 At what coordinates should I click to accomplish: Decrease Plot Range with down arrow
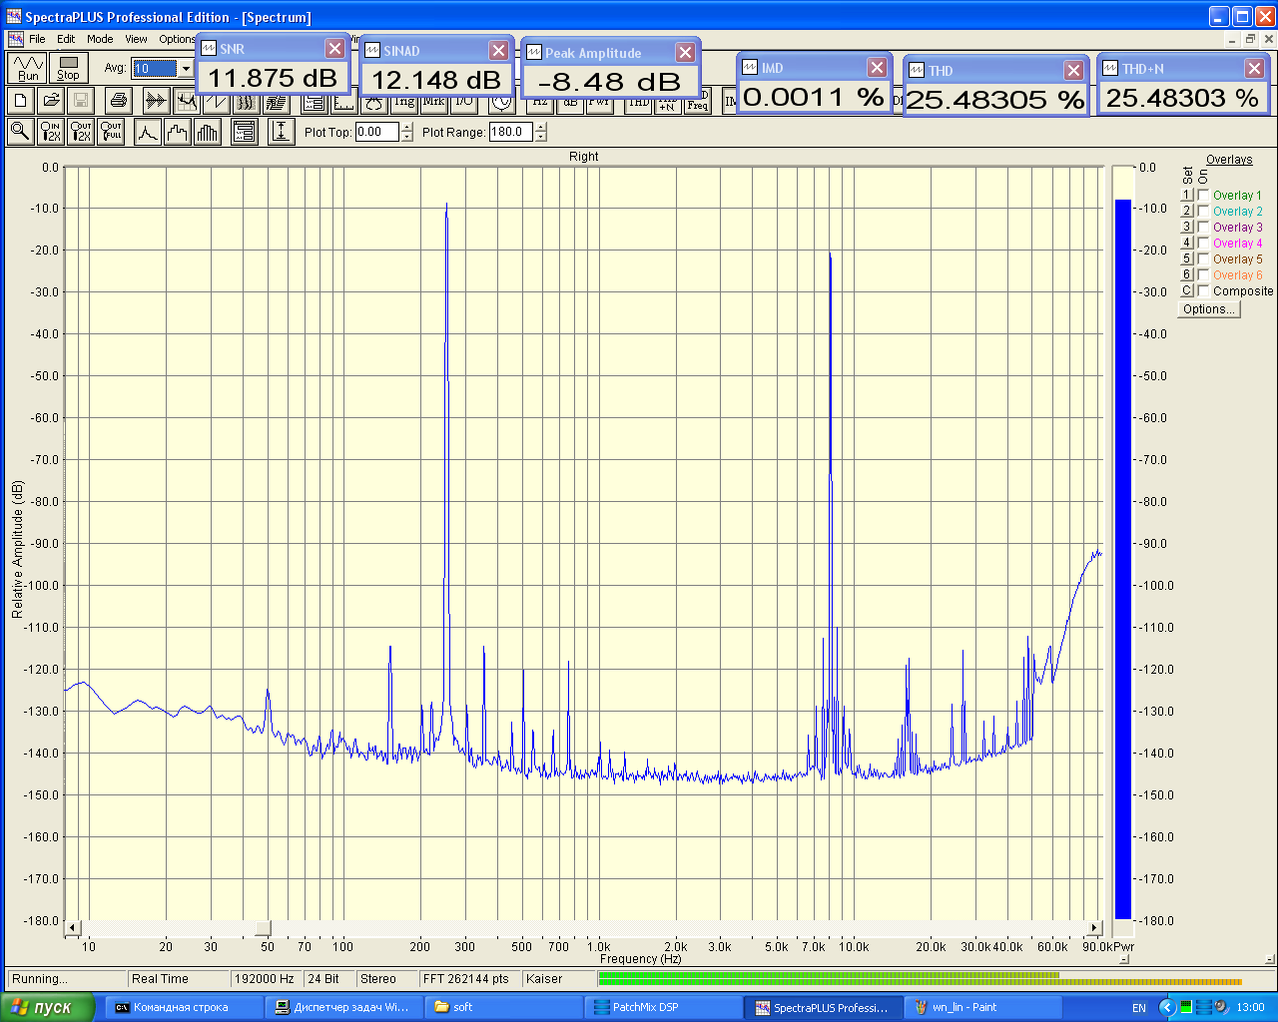point(540,137)
